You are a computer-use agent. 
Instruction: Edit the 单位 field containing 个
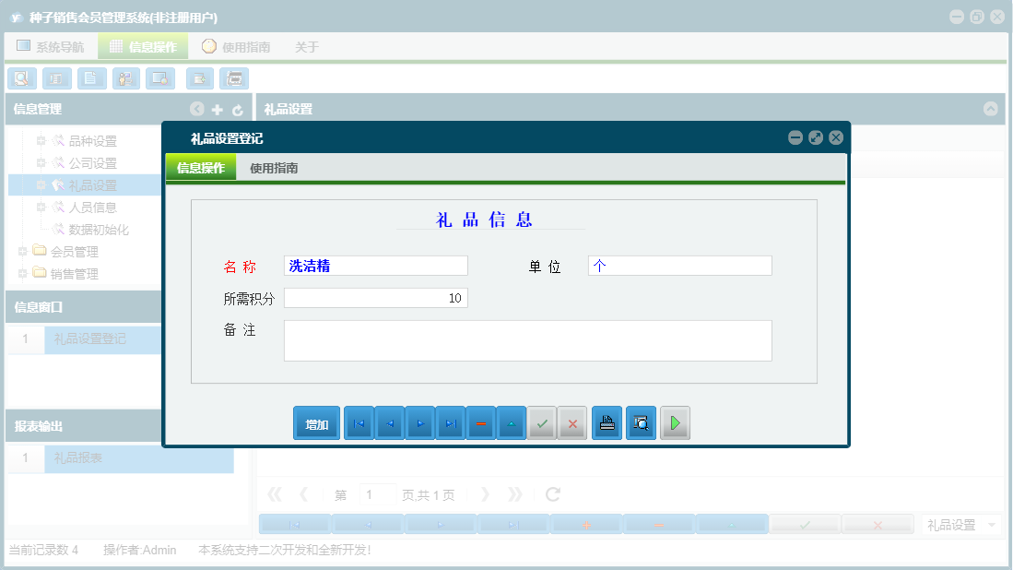(x=679, y=266)
